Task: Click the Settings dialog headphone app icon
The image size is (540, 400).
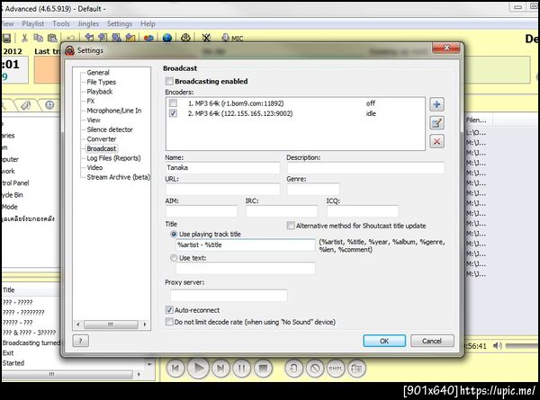Action: 70,50
